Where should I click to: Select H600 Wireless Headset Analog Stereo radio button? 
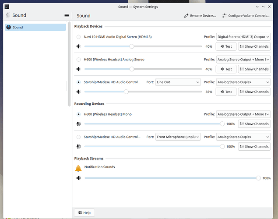coord(79,60)
